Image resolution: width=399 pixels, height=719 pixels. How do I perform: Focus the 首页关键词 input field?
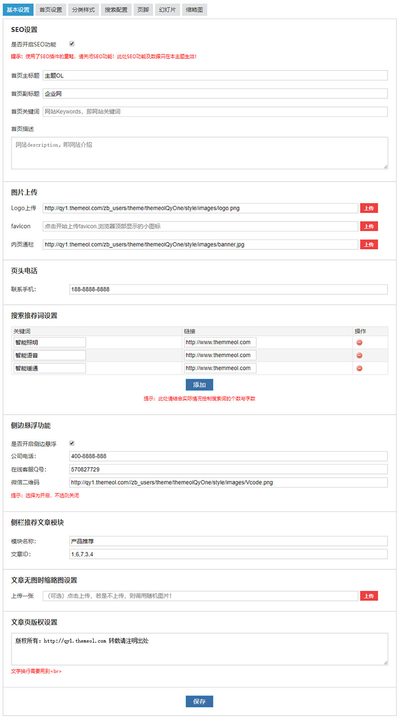pyautogui.click(x=214, y=112)
